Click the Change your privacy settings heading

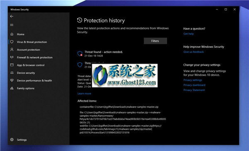click(202, 65)
